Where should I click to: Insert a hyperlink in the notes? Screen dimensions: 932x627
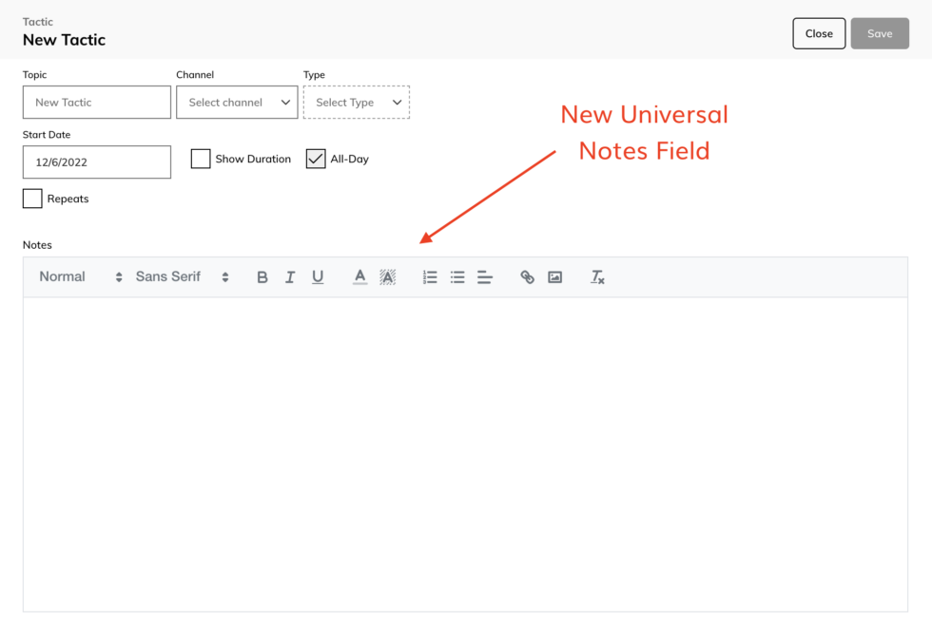(x=527, y=276)
